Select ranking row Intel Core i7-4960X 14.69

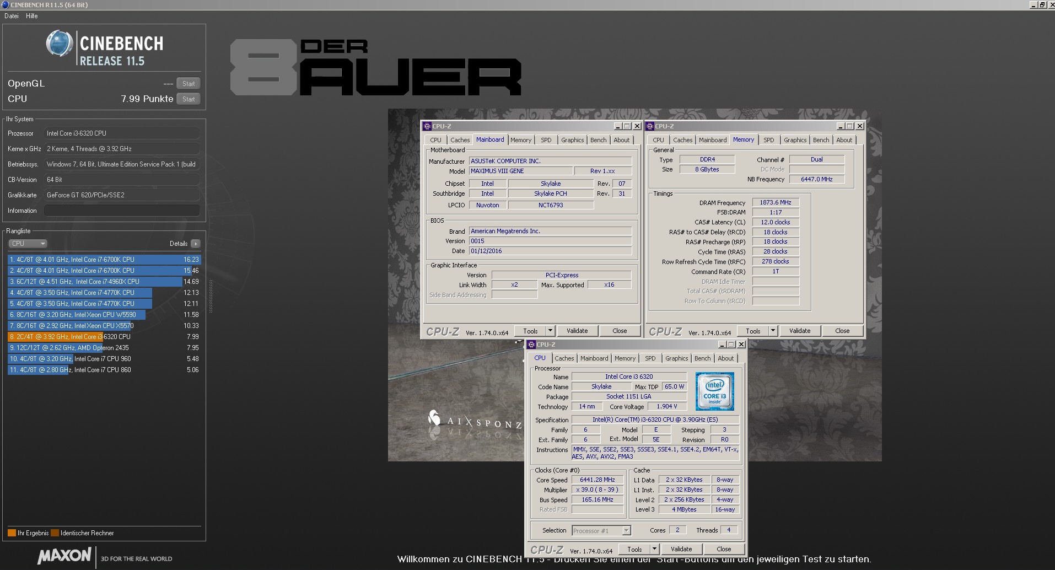point(104,282)
